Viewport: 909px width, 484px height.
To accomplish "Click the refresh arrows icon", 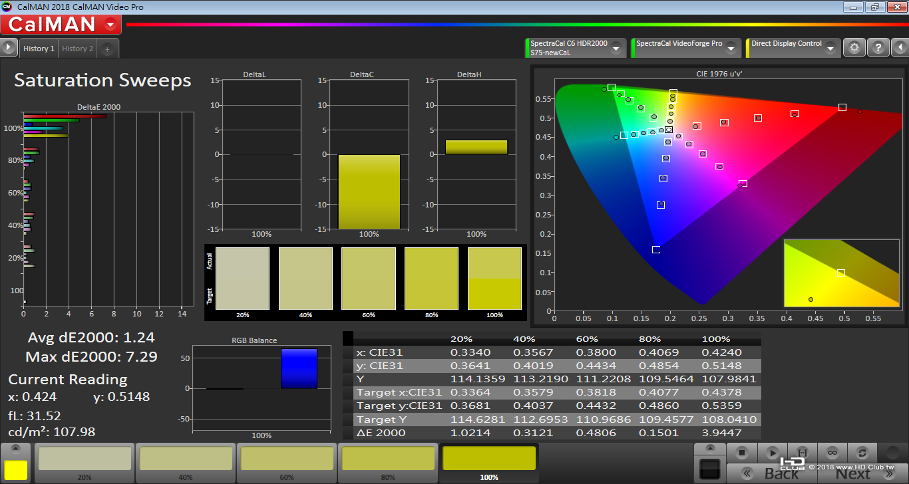I will 862,453.
